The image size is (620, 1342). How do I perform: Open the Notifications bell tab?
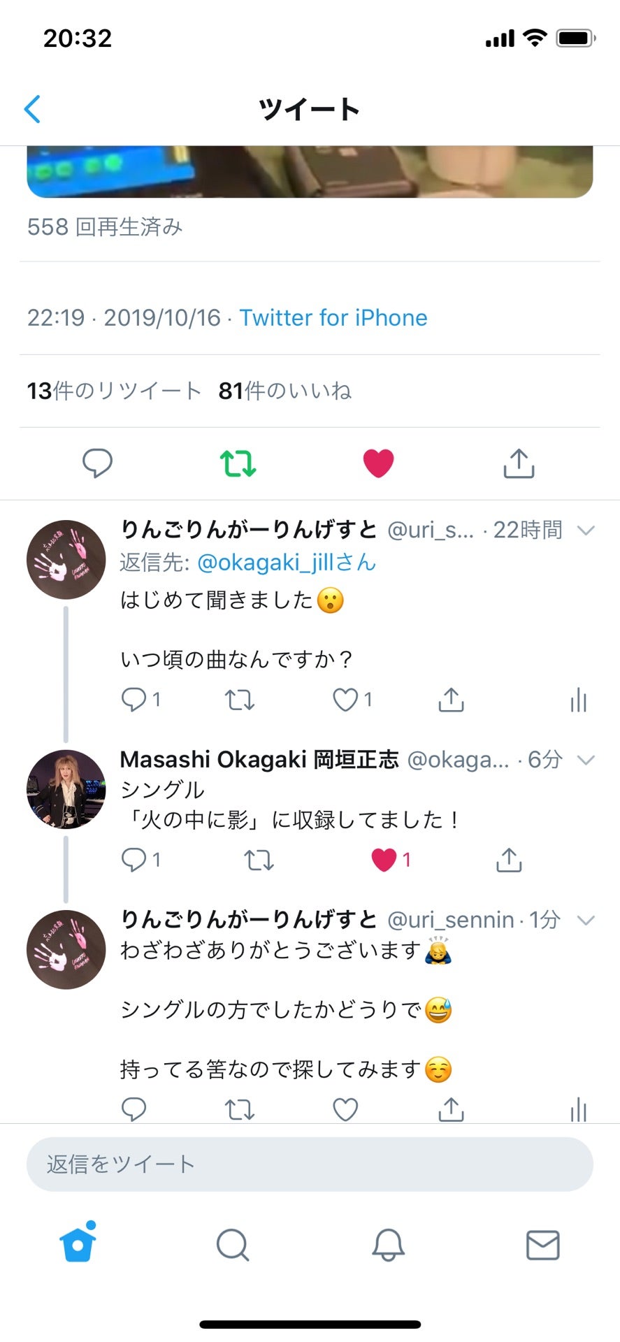388,1245
